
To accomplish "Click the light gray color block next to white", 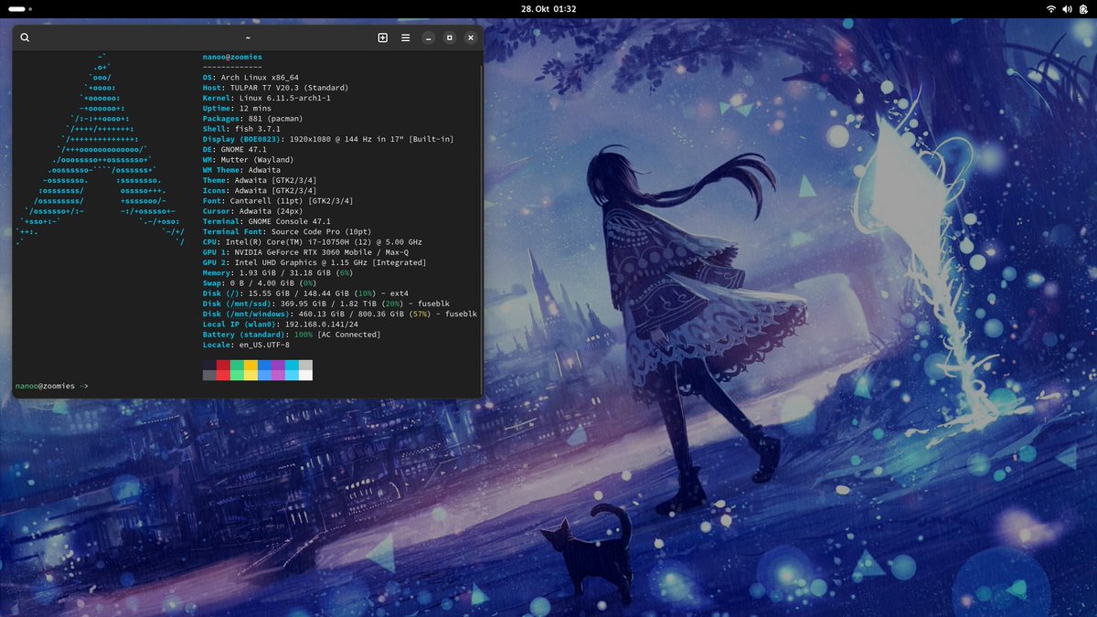I will point(305,365).
